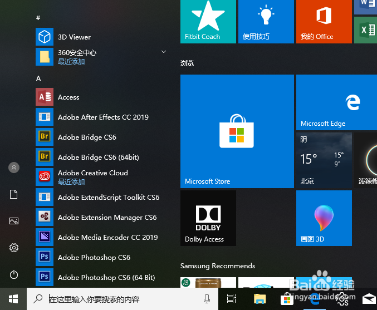Viewport: 377px width, 310px height.
Task: Open the 使用技巧 tile
Action: tap(266, 22)
